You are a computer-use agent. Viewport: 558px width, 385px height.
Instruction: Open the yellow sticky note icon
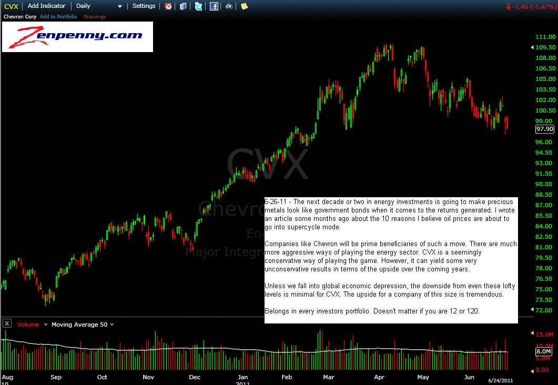[244, 6]
